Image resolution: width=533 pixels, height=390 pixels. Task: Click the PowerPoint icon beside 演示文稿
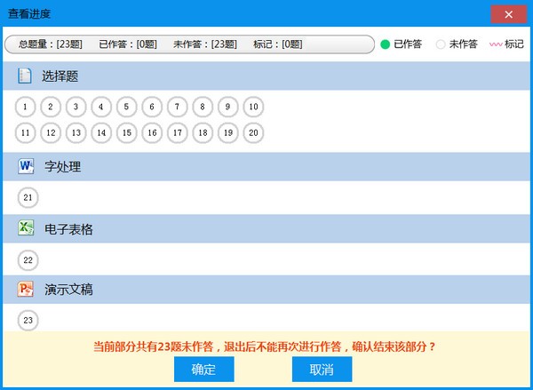(x=26, y=290)
